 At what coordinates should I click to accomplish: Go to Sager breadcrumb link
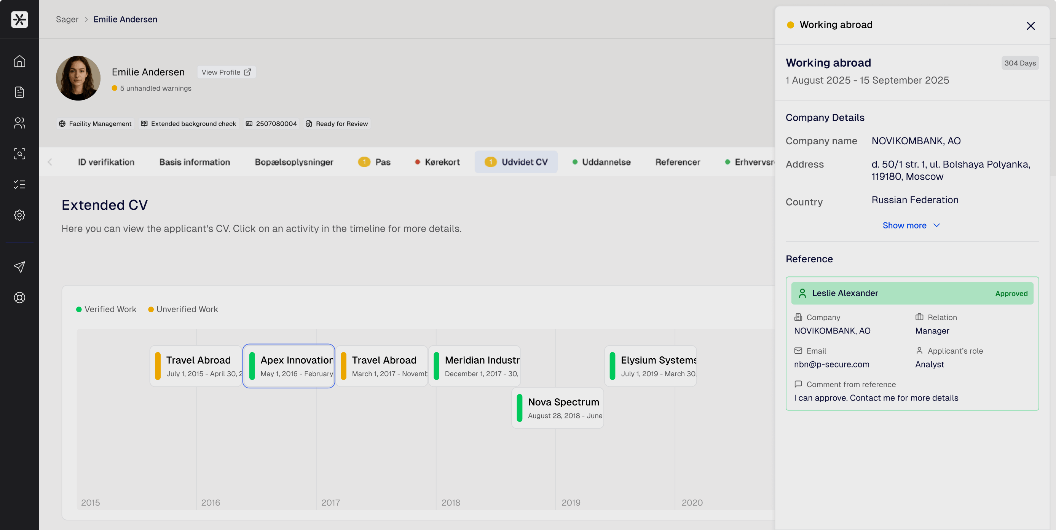click(x=67, y=19)
